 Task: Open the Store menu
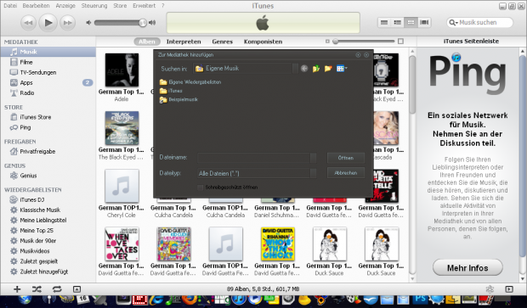[120, 6]
